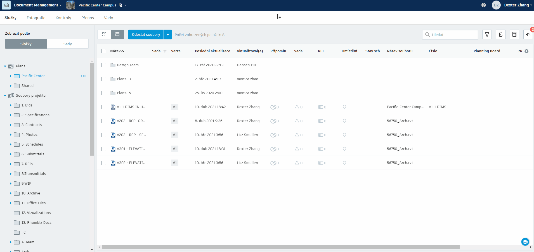Open the Vady tab

108,18
